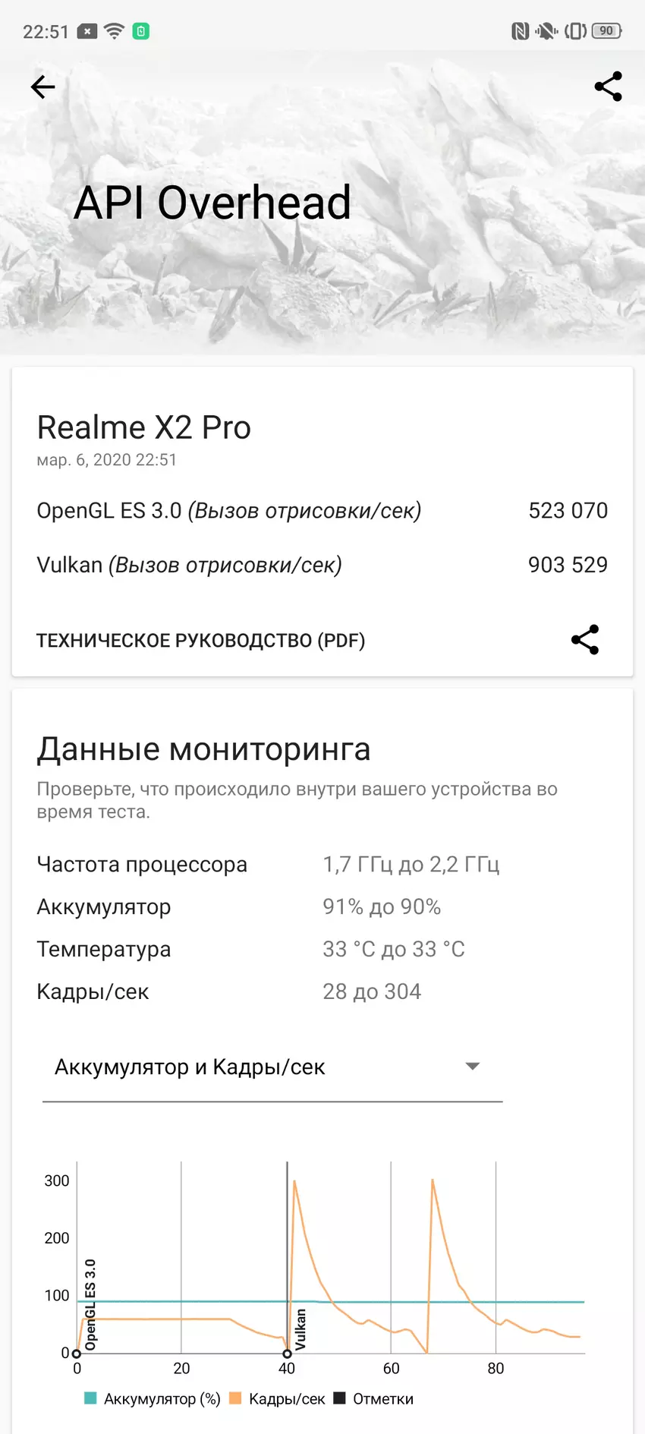The width and height of the screenshot is (645, 1434).
Task: Toggle Кадры/сек legend orange swatch
Action: coord(235,1398)
